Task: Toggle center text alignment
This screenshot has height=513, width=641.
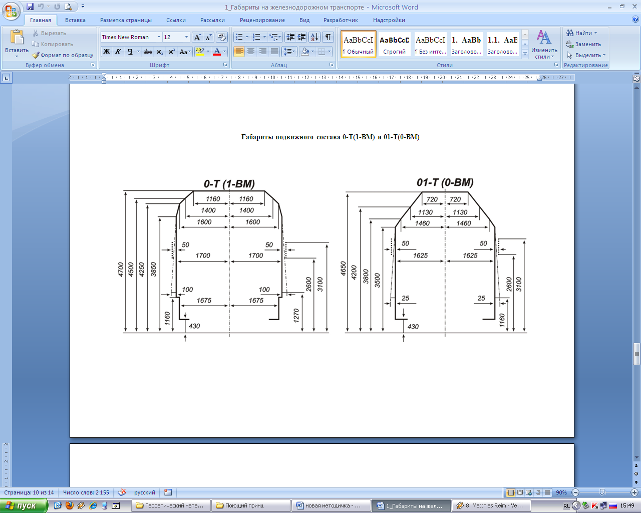Action: pyautogui.click(x=251, y=52)
